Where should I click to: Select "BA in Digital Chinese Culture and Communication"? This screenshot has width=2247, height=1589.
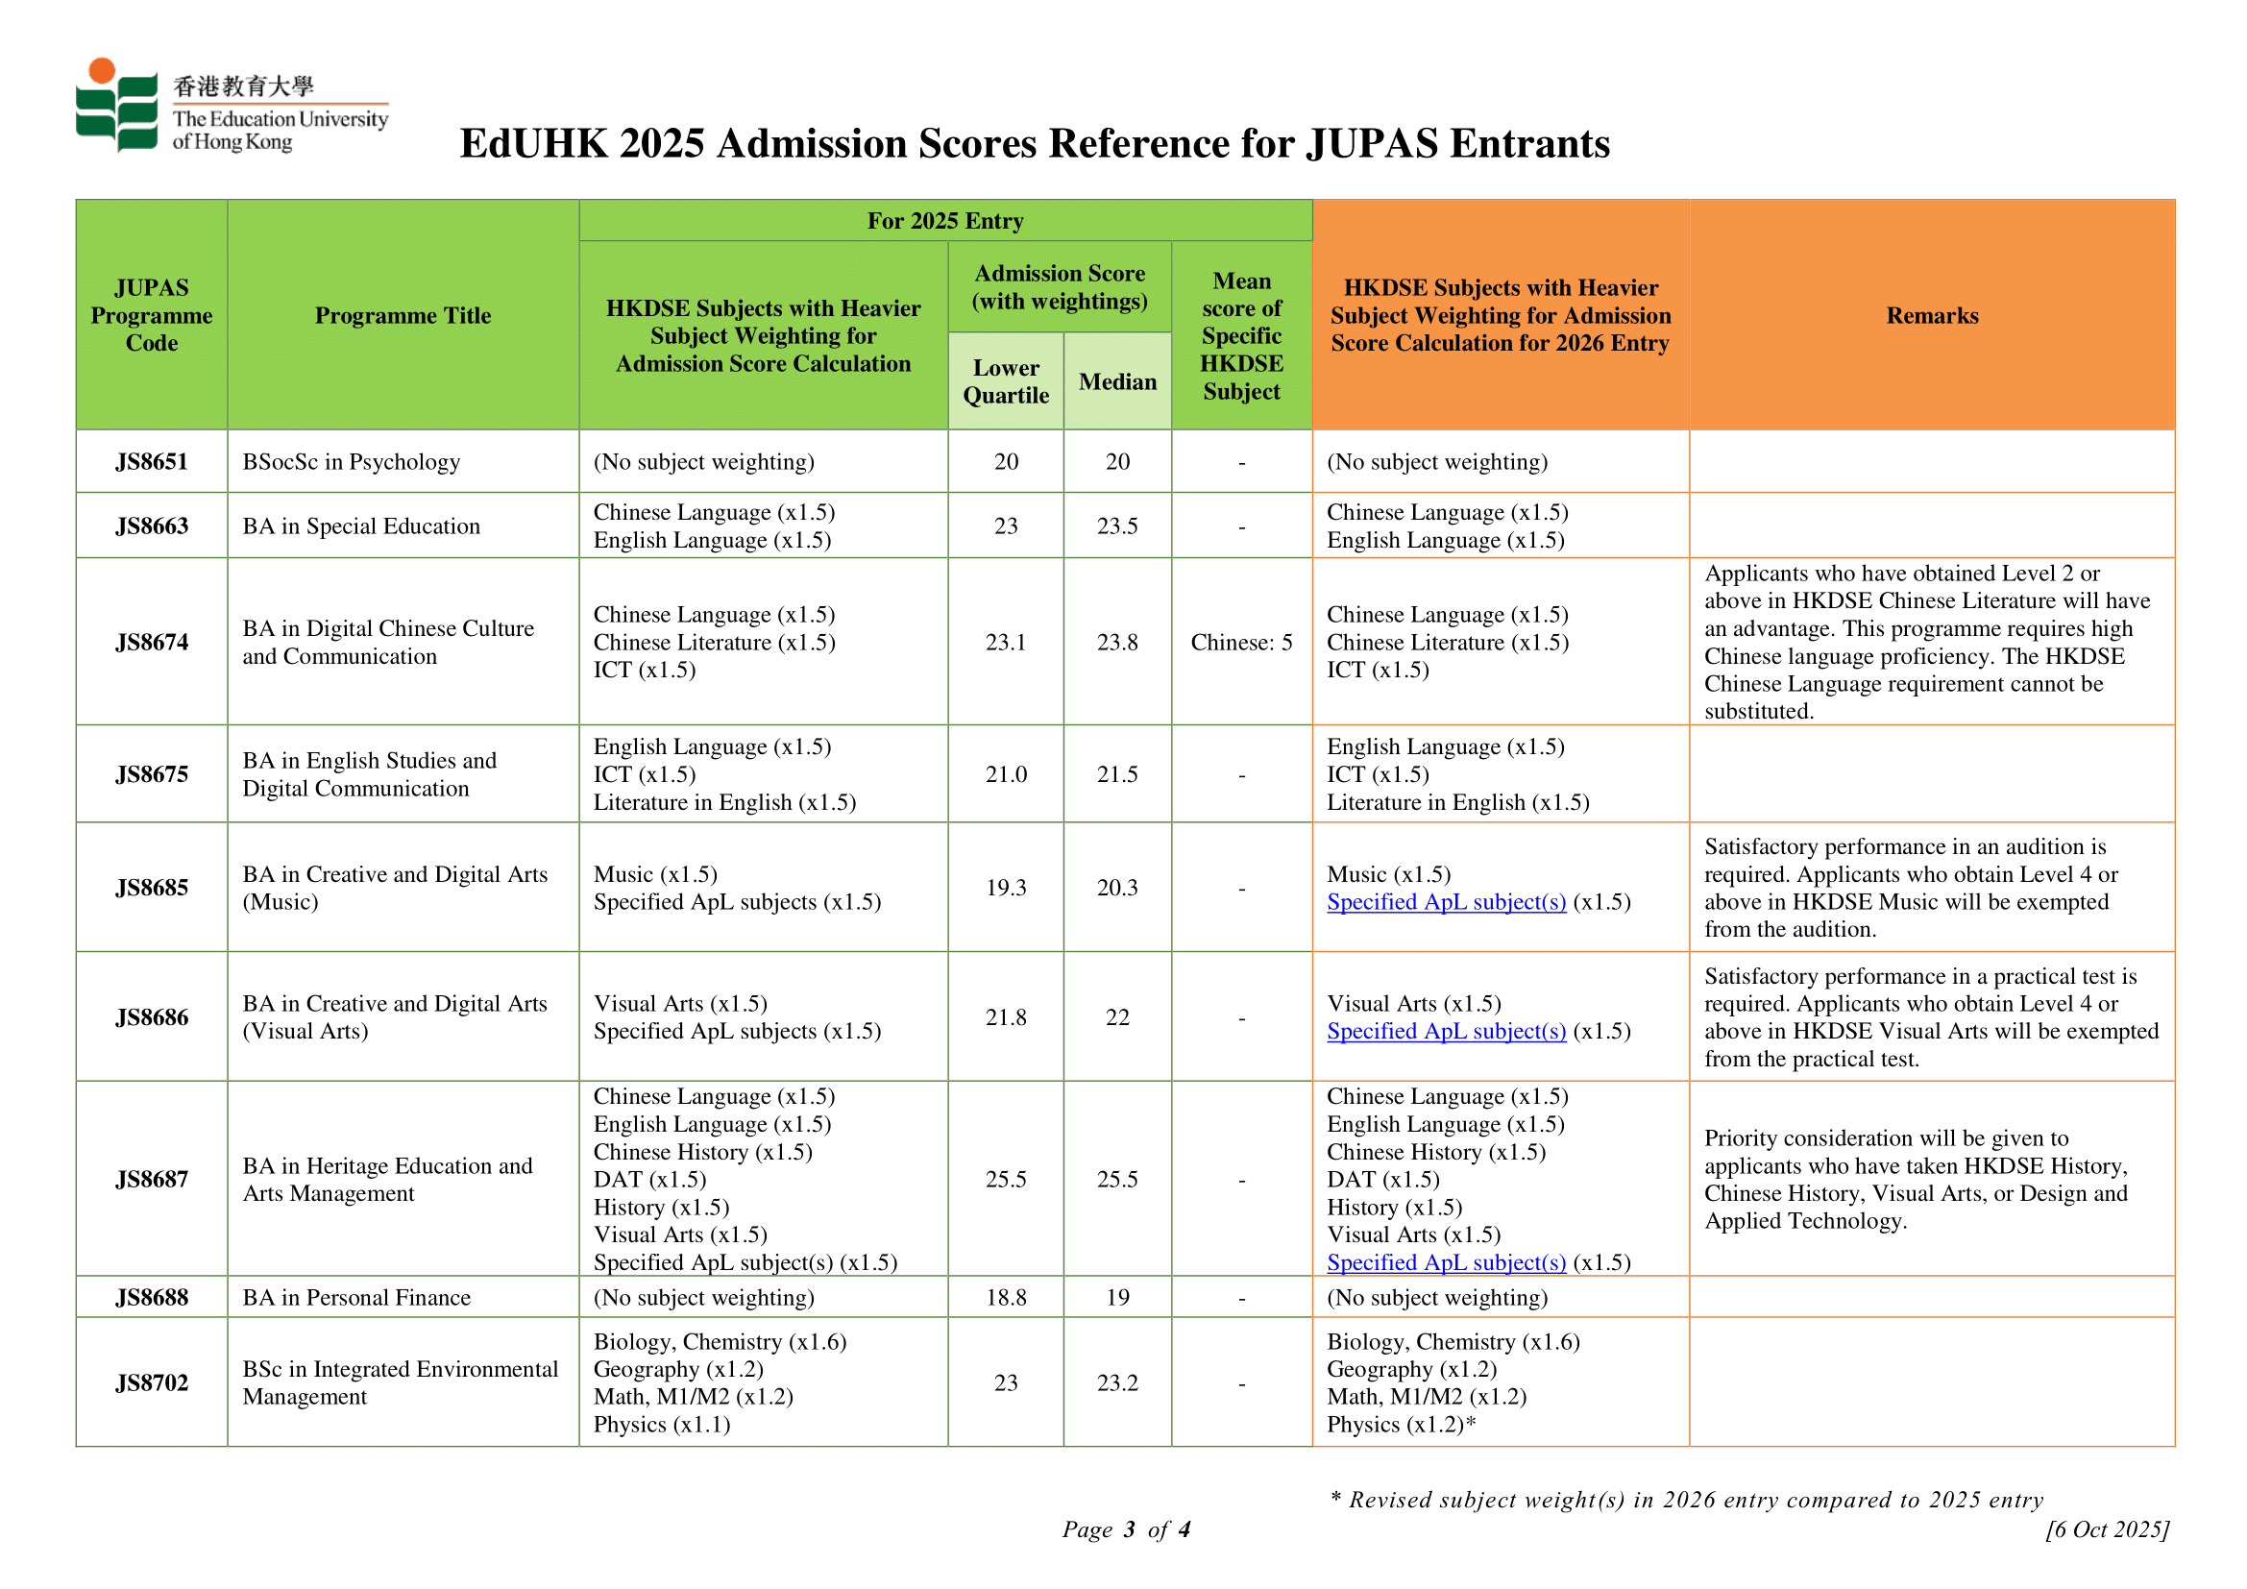pos(388,642)
